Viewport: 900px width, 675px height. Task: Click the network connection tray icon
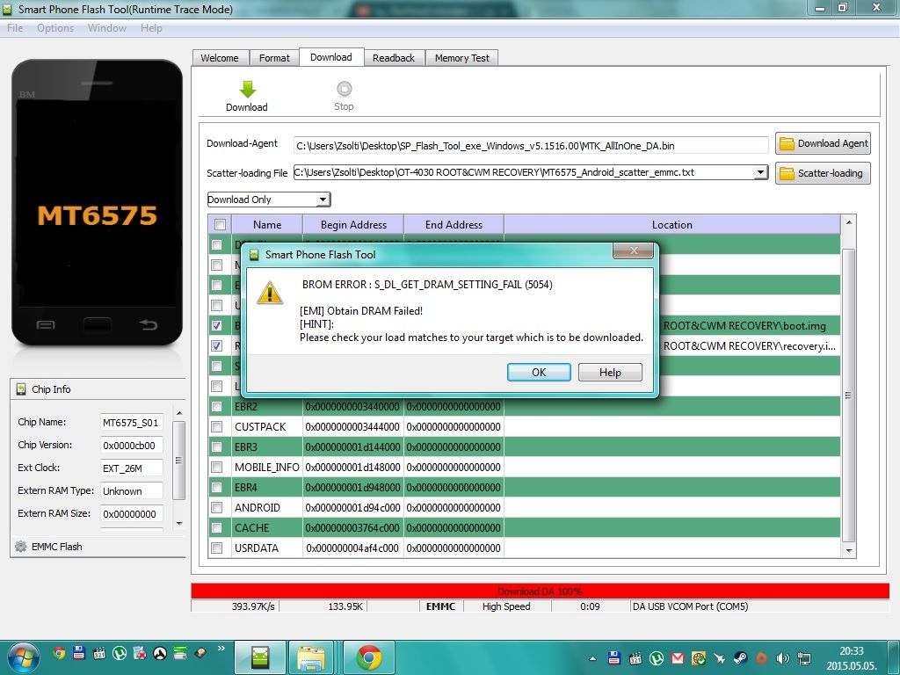tap(804, 658)
